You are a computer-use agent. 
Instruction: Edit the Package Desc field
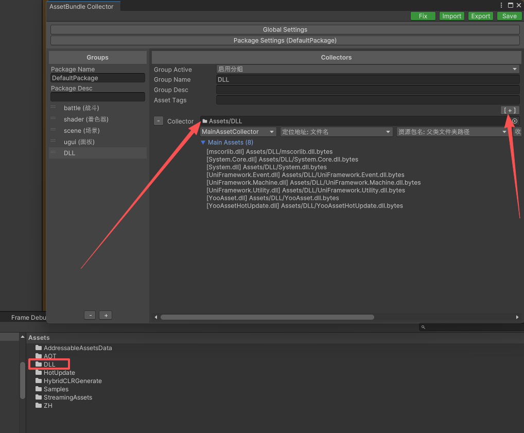[x=98, y=97]
